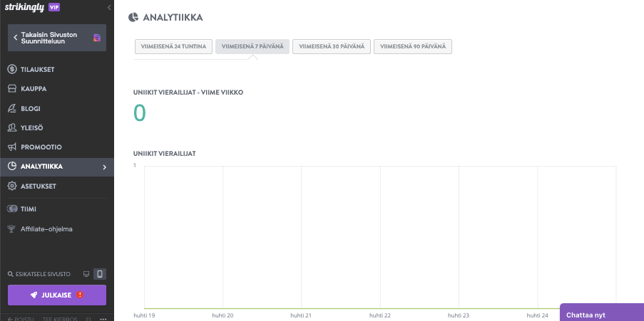Expand the Analytiikka sidebar arrow
The height and width of the screenshot is (321, 644).
click(104, 167)
